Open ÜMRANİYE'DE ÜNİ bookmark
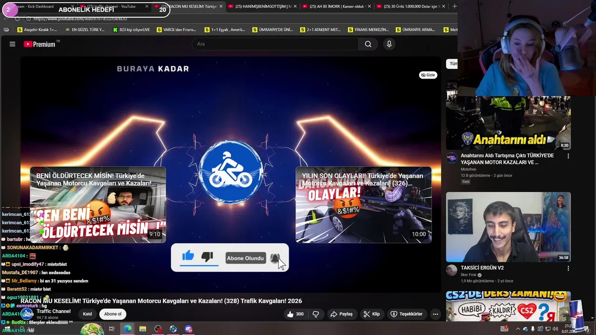 pyautogui.click(x=273, y=30)
